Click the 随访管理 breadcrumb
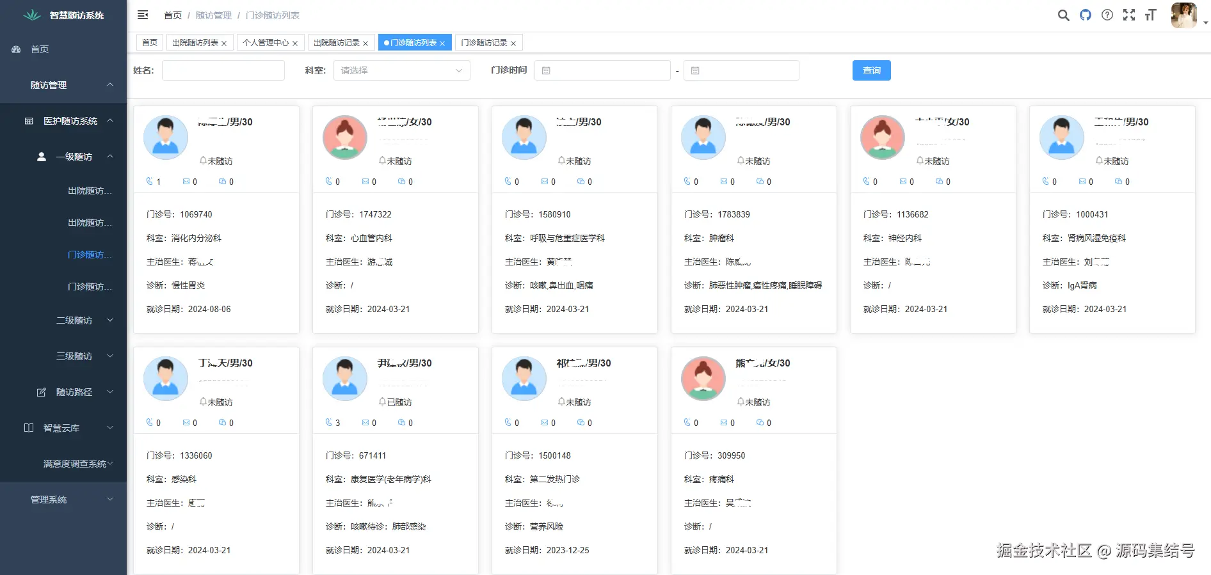This screenshot has height=575, width=1211. point(214,15)
